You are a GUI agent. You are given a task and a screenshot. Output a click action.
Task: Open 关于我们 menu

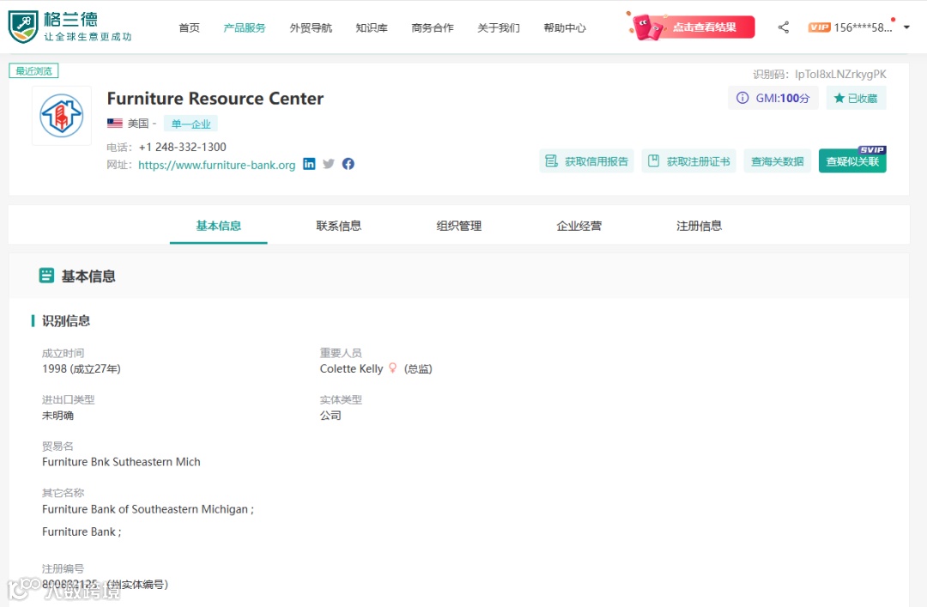point(499,27)
